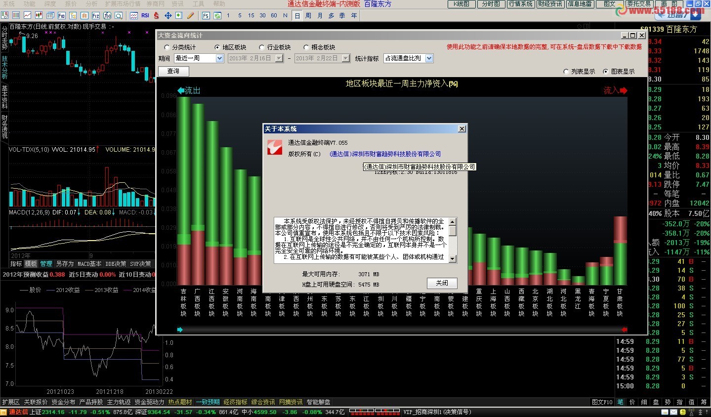Open the 工具 menu
The width and height of the screenshot is (711, 417).
click(x=198, y=4)
